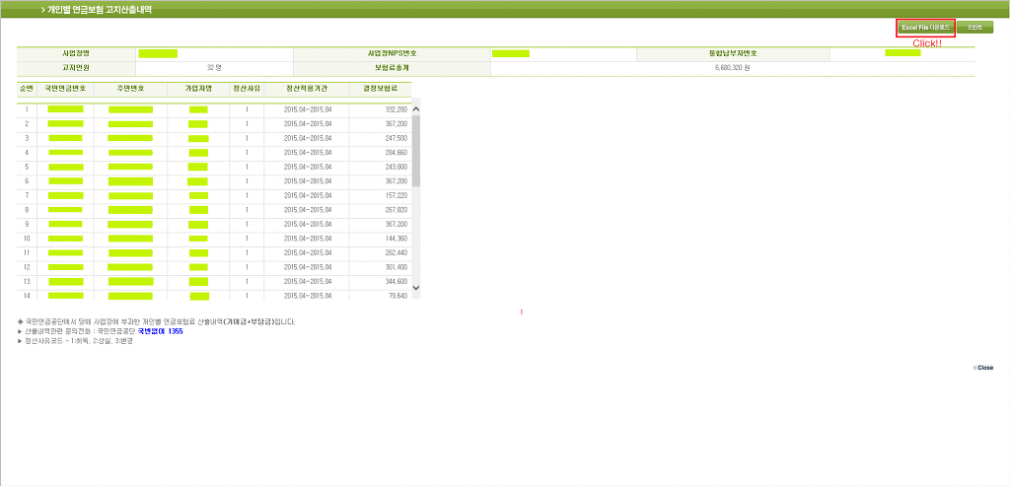Click the 284,660 premium cell
1010x486 pixels.
pos(397,153)
